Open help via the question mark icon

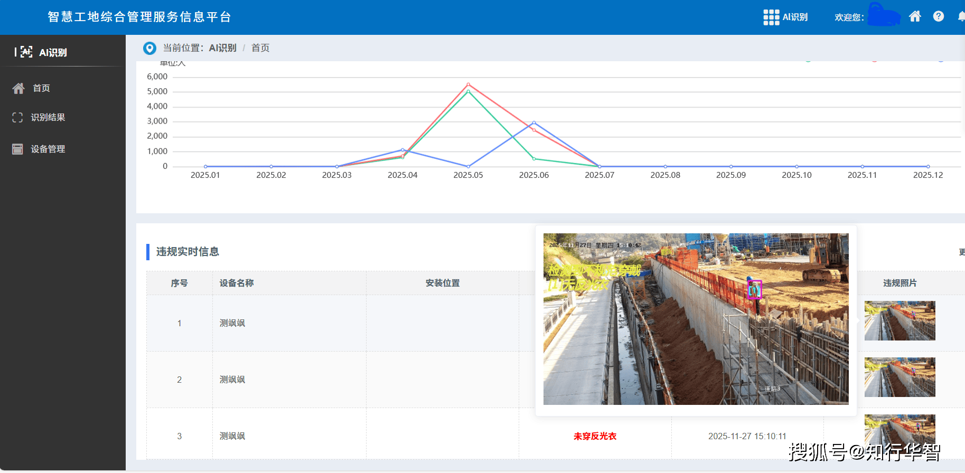938,16
